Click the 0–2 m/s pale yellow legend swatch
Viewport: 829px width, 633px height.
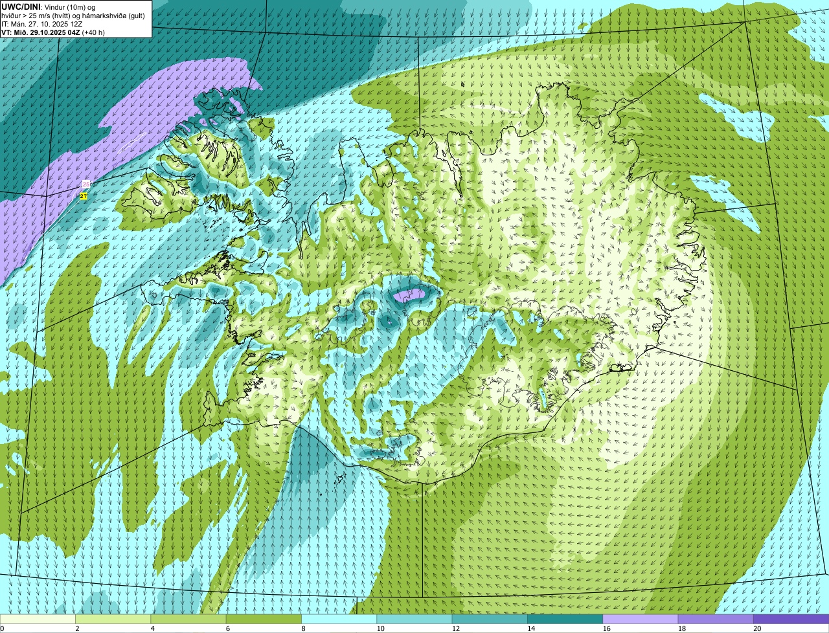tap(38, 619)
